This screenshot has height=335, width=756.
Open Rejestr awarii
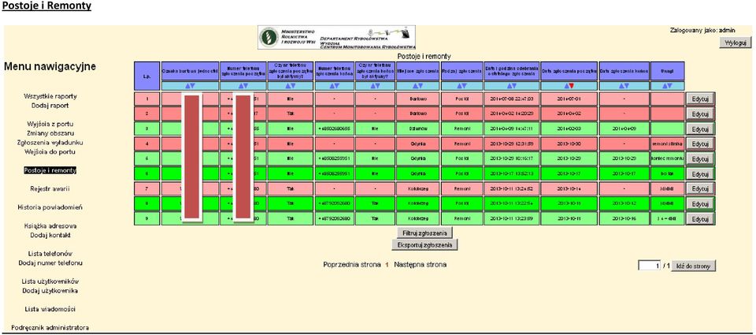[x=50, y=188]
